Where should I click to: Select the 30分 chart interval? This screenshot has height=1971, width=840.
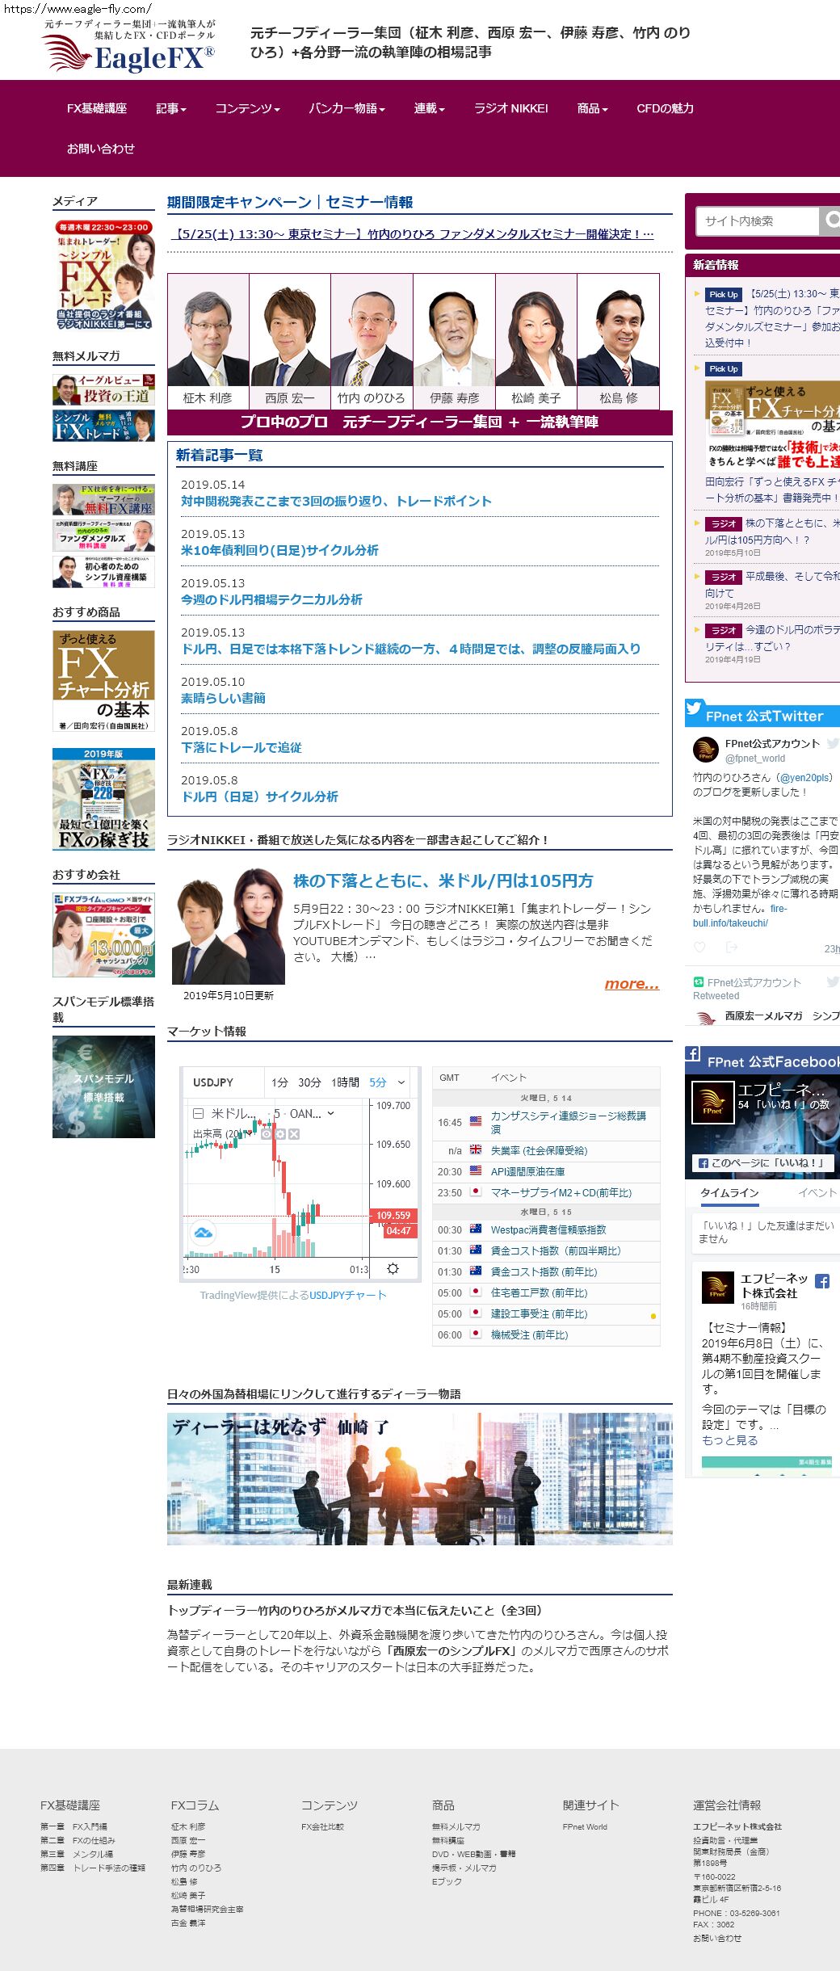(x=309, y=1082)
